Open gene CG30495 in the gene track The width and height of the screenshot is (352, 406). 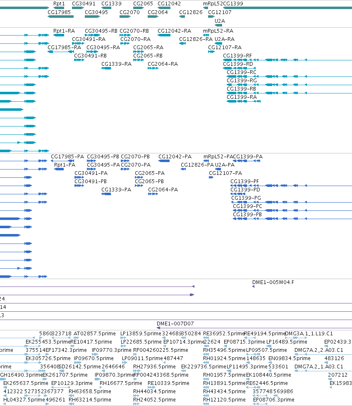tap(92, 17)
